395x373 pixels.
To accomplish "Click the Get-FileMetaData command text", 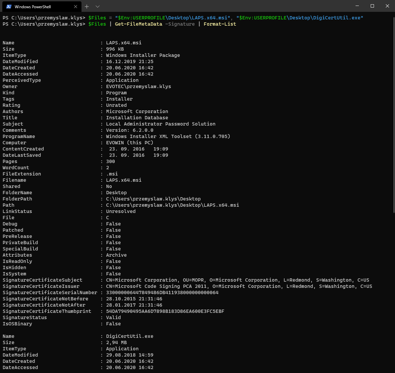I will [x=138, y=24].
